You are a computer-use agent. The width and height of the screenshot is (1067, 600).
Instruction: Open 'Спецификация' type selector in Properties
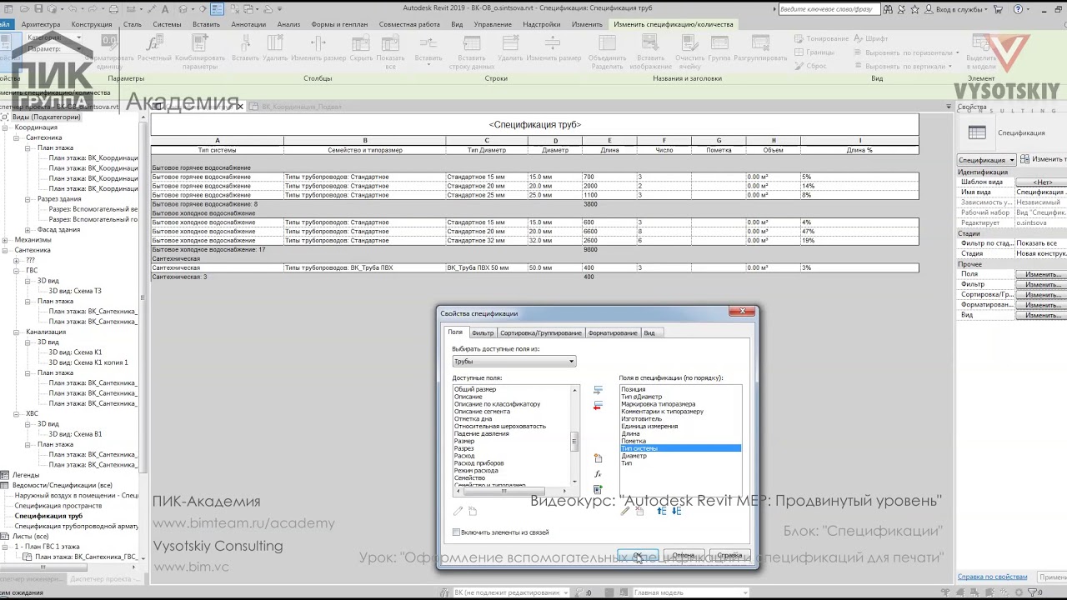[986, 159]
